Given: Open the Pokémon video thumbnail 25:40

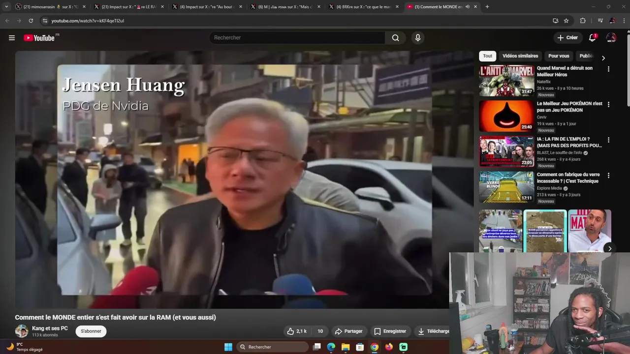Looking at the screenshot, I should pyautogui.click(x=506, y=116).
